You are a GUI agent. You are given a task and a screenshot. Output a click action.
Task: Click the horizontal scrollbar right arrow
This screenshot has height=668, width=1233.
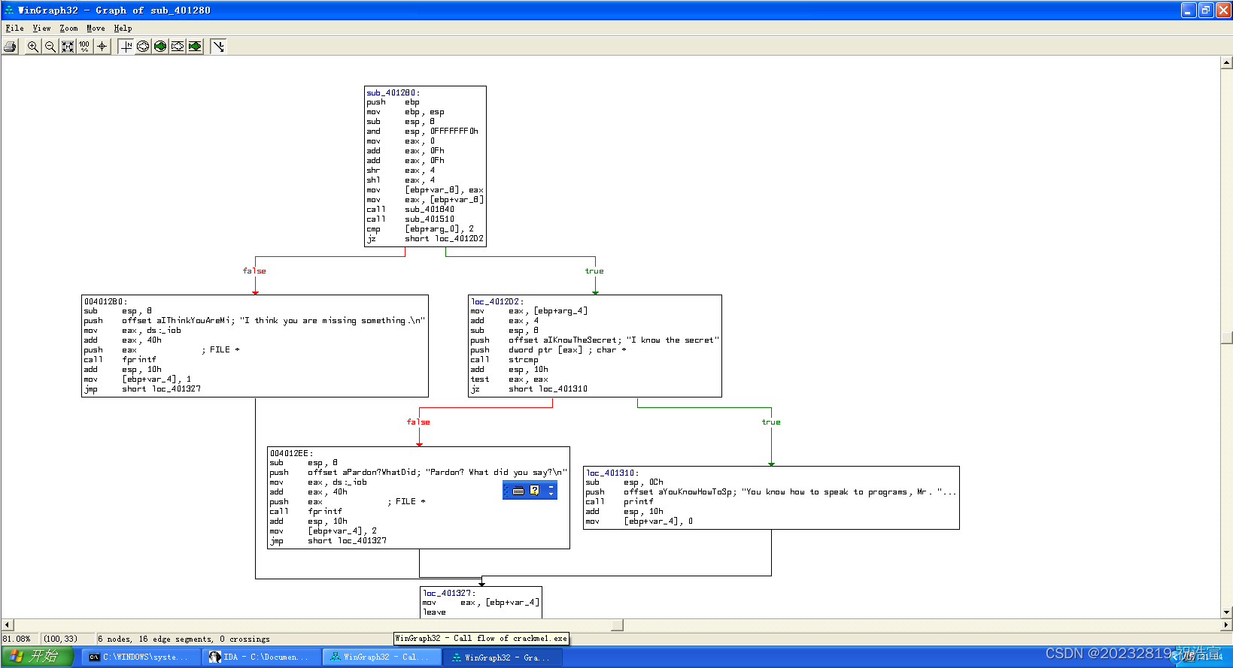(x=1226, y=624)
